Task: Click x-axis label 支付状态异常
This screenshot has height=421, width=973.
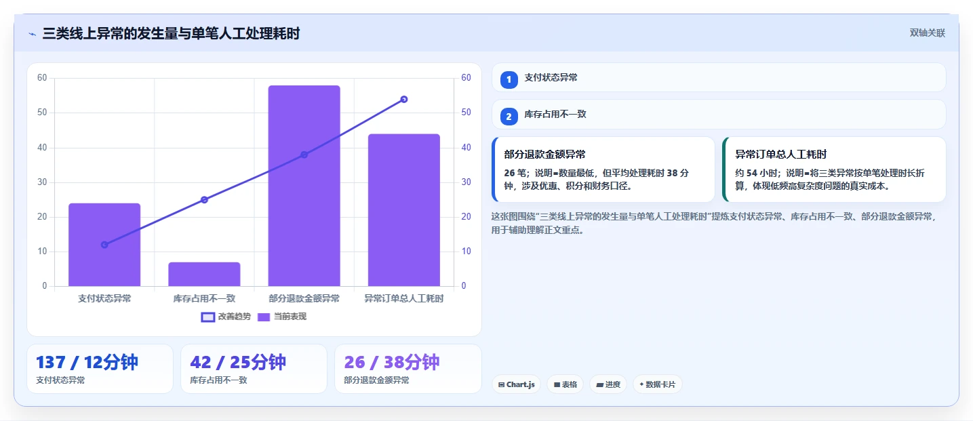Action: (x=104, y=298)
